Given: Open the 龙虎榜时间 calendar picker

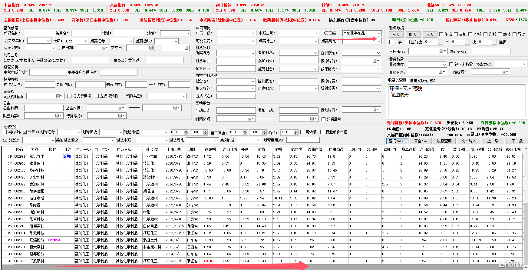Looking at the screenshot, I should pos(59,96).
